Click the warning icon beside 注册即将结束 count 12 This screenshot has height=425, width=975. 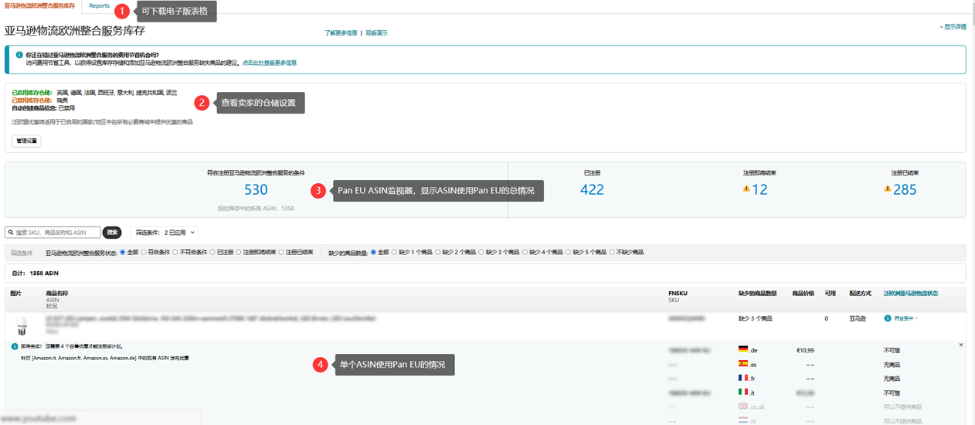point(746,189)
